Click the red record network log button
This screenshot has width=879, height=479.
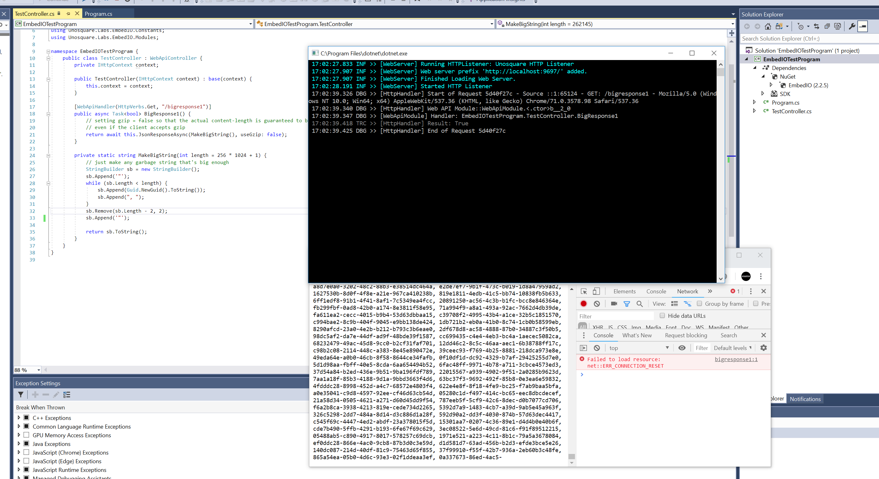point(584,304)
